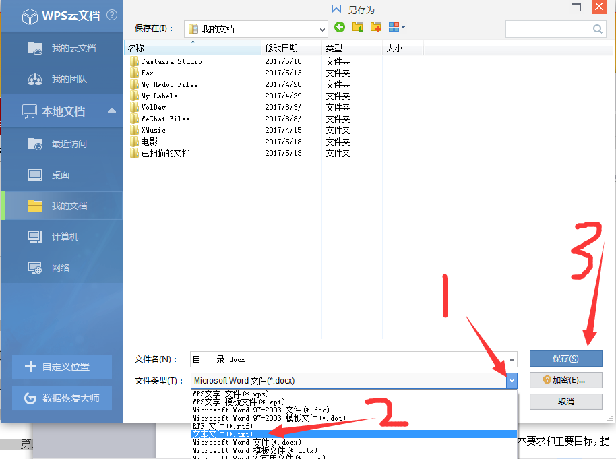Open 我的团队 in the sidebar

point(62,79)
